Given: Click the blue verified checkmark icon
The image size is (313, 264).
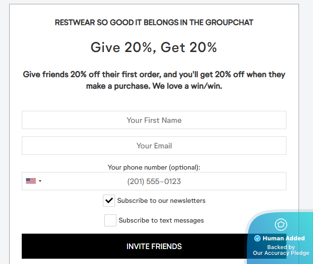Looking at the screenshot, I should click(x=257, y=238).
